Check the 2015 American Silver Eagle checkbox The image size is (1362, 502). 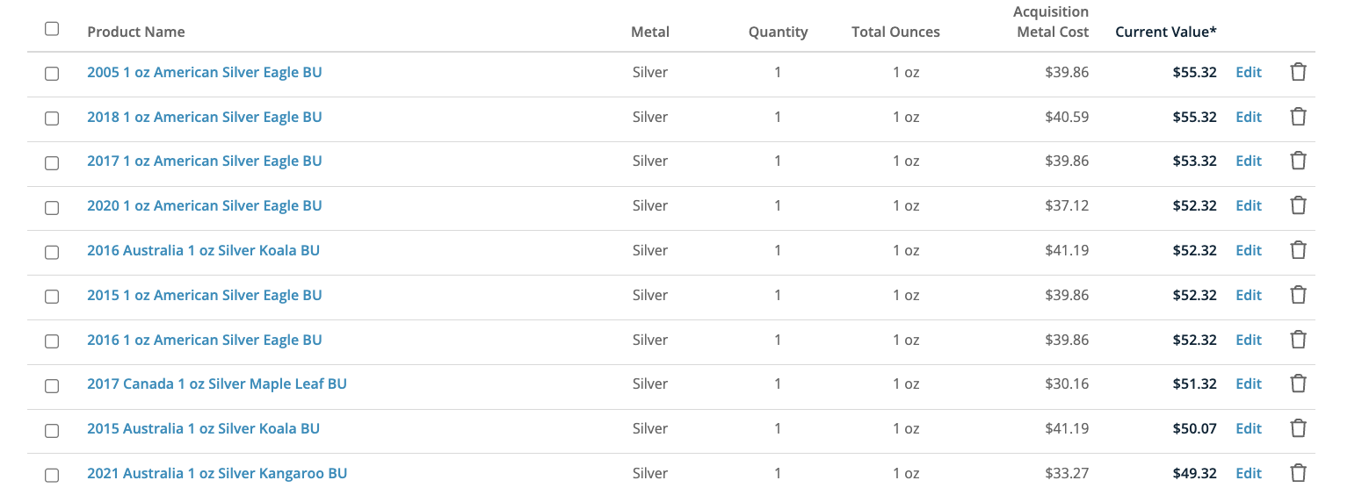click(52, 296)
